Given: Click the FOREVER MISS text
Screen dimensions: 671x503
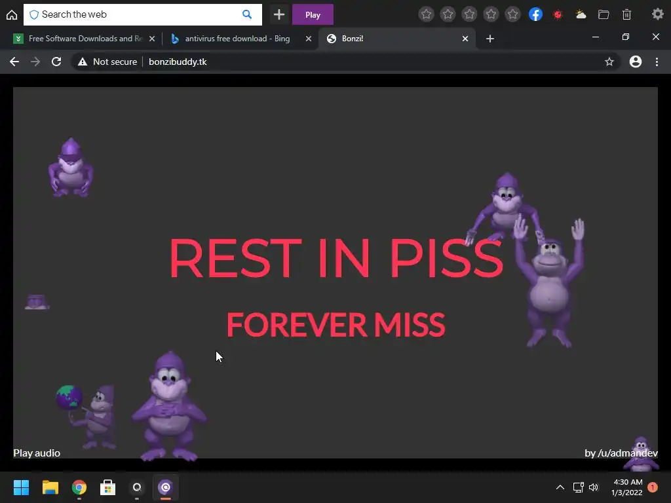Looking at the screenshot, I should tap(336, 325).
